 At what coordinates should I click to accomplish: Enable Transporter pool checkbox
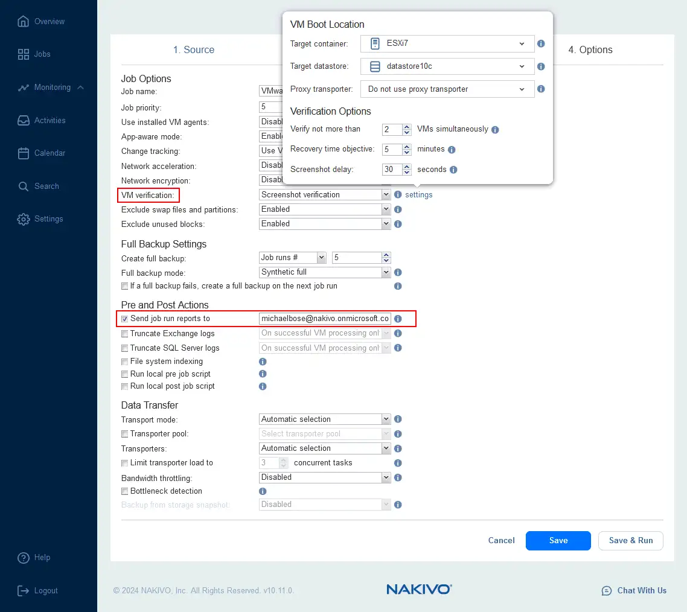point(125,434)
